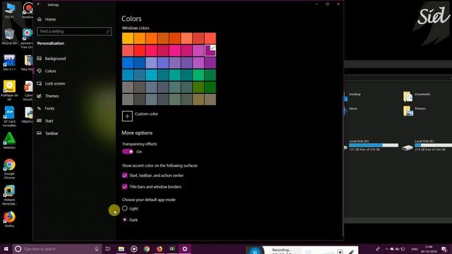Uncheck Start, taskbar, and action center
The height and width of the screenshot is (254, 452).
click(x=124, y=176)
